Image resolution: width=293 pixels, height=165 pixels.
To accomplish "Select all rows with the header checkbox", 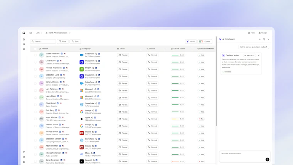I will click(35, 49).
